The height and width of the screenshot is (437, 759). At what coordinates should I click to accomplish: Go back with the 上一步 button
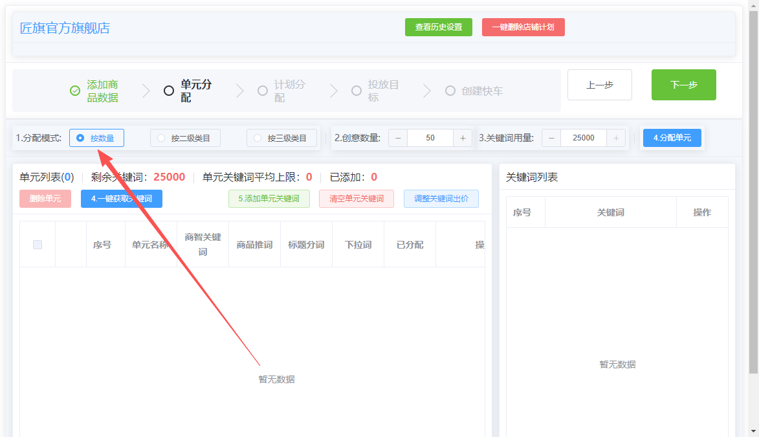pos(600,85)
